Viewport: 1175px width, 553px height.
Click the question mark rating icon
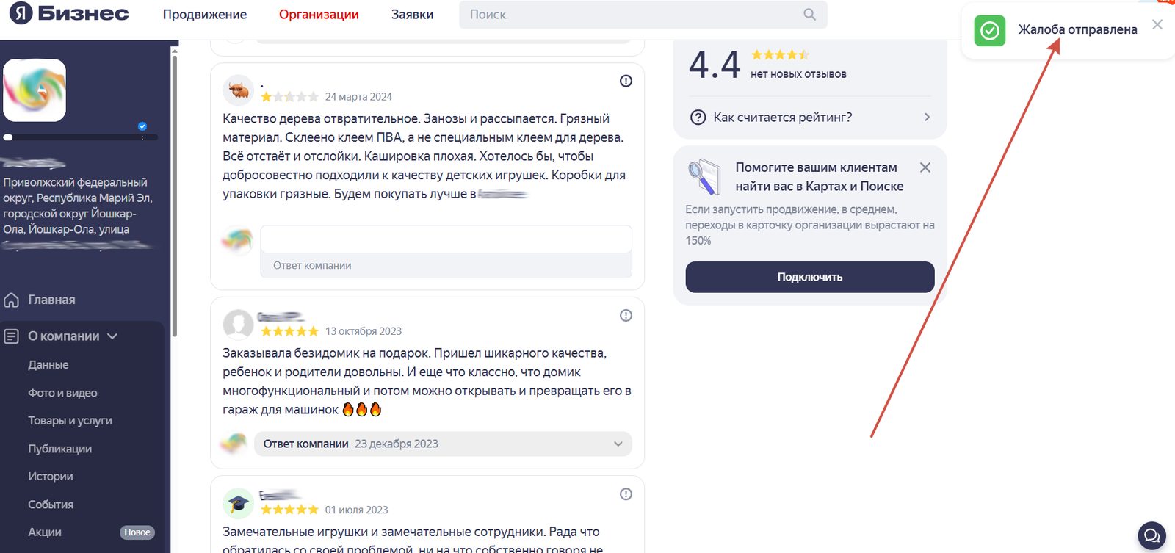pyautogui.click(x=698, y=118)
